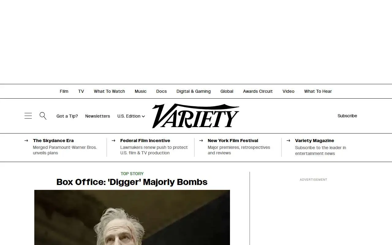Click the Variety logo
Image resolution: width=392 pixels, height=245 pixels.
(195, 116)
